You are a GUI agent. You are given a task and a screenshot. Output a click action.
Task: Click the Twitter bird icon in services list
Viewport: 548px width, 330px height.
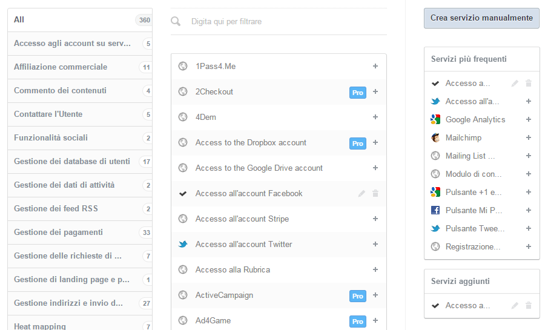(x=183, y=244)
